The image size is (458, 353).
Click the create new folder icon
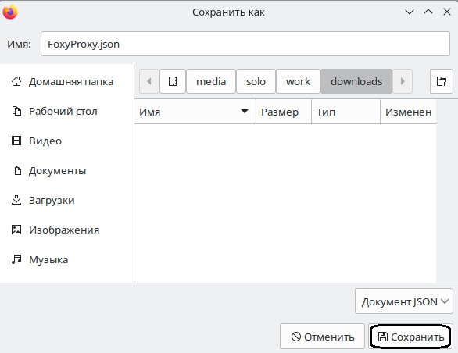click(442, 81)
